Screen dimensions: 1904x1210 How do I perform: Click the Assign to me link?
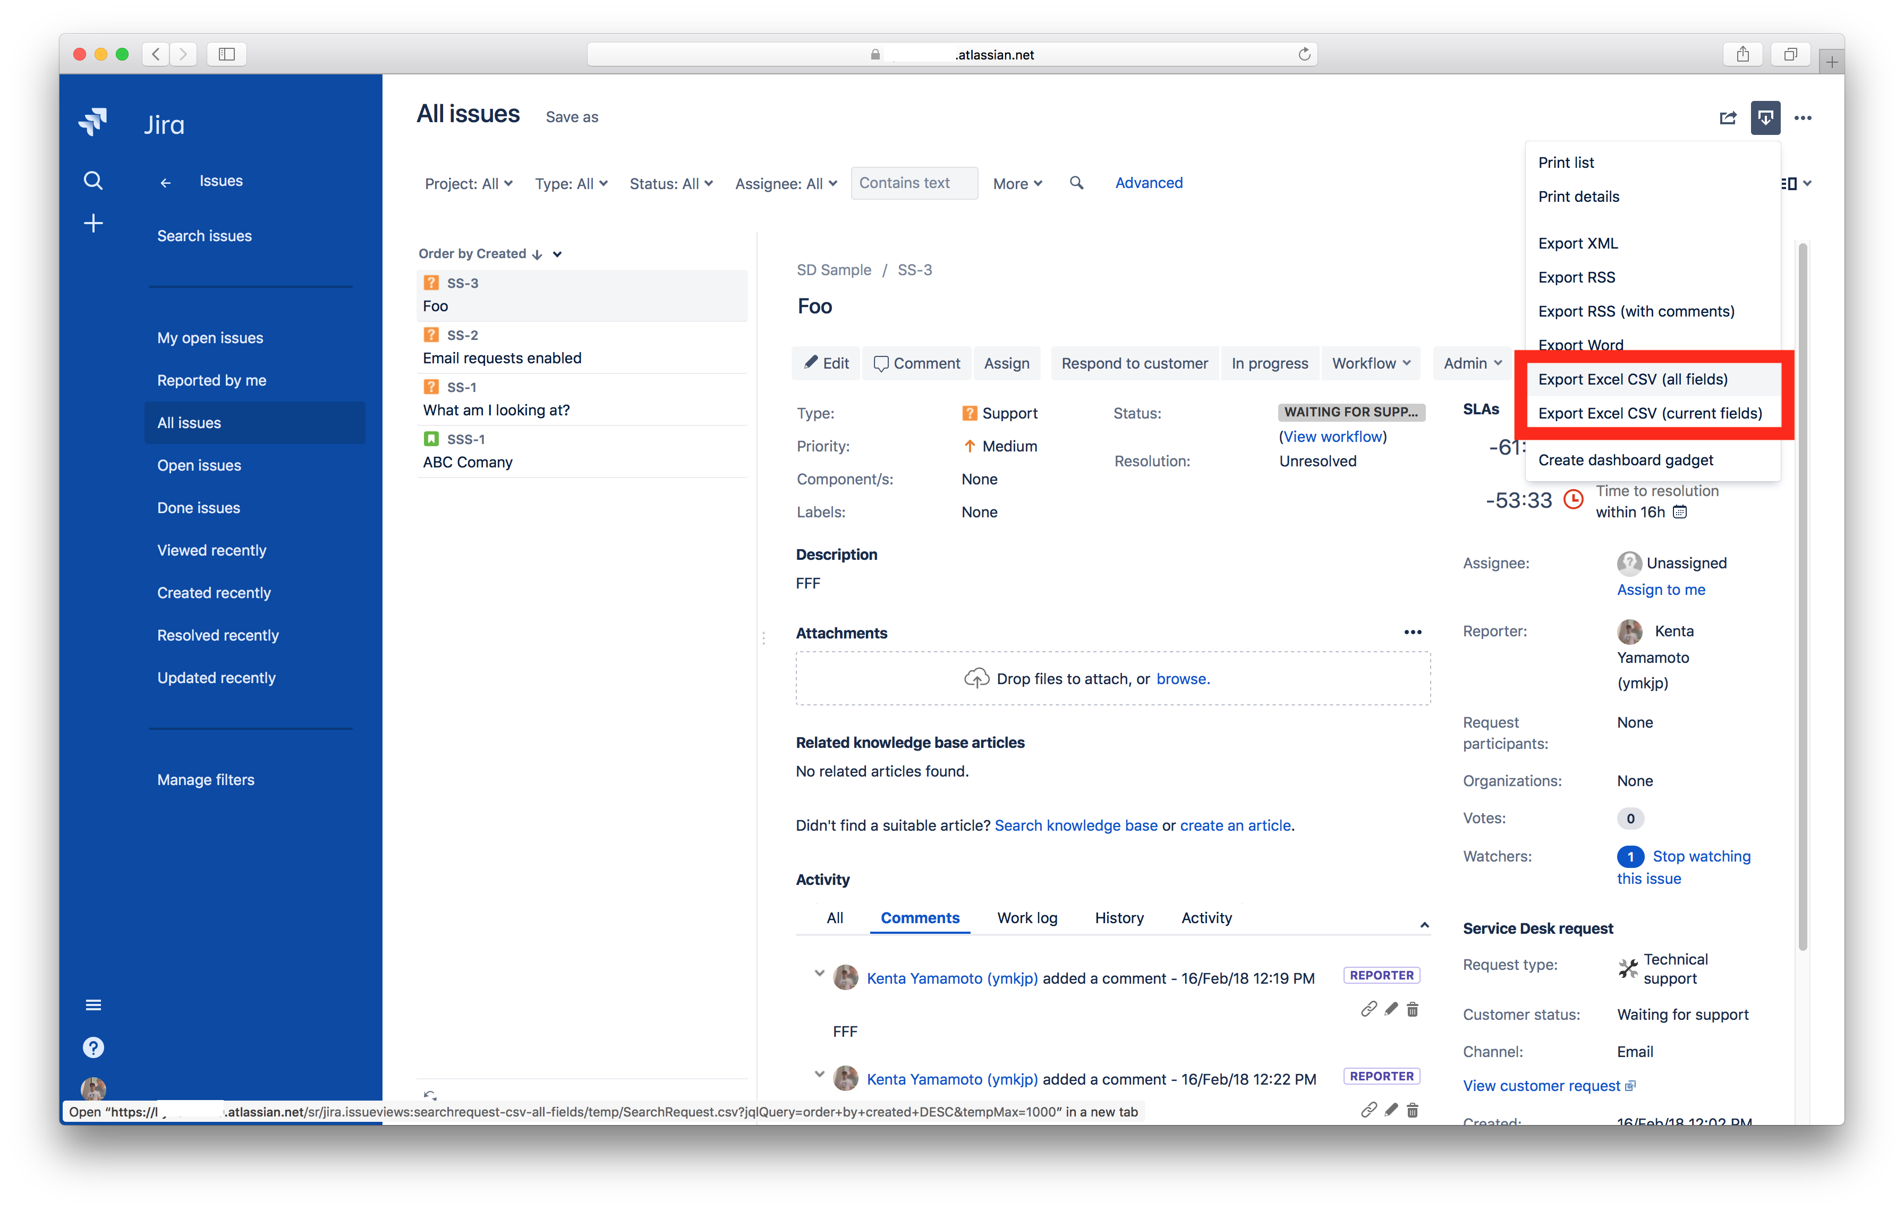tap(1661, 590)
